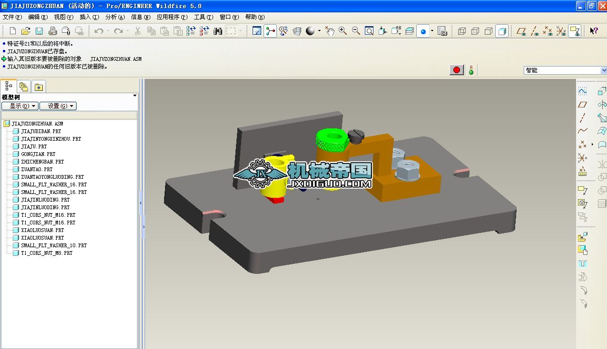This screenshot has height=349, width=607.
Task: Toggle Shading display style
Action: point(502,31)
